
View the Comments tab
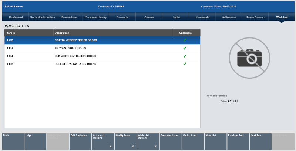pyautogui.click(x=202, y=17)
